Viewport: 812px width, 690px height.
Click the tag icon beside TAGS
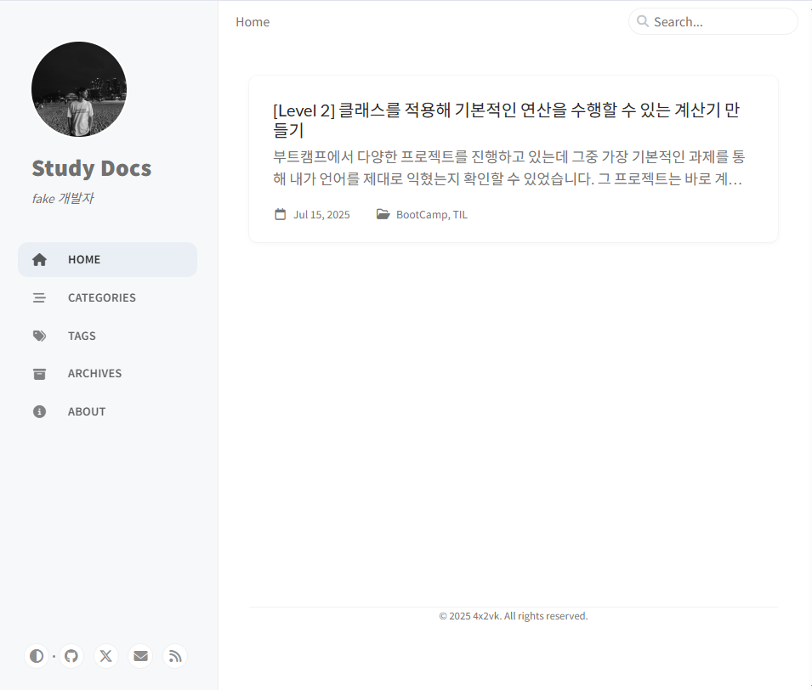(x=39, y=336)
